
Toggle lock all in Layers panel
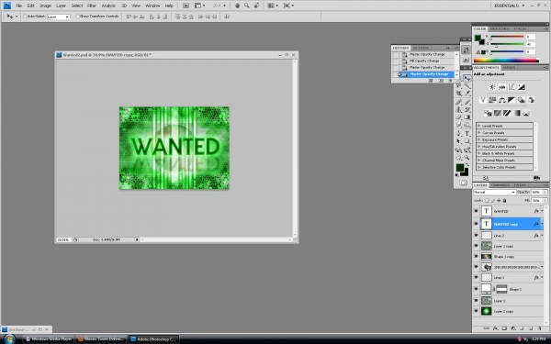[x=504, y=200]
